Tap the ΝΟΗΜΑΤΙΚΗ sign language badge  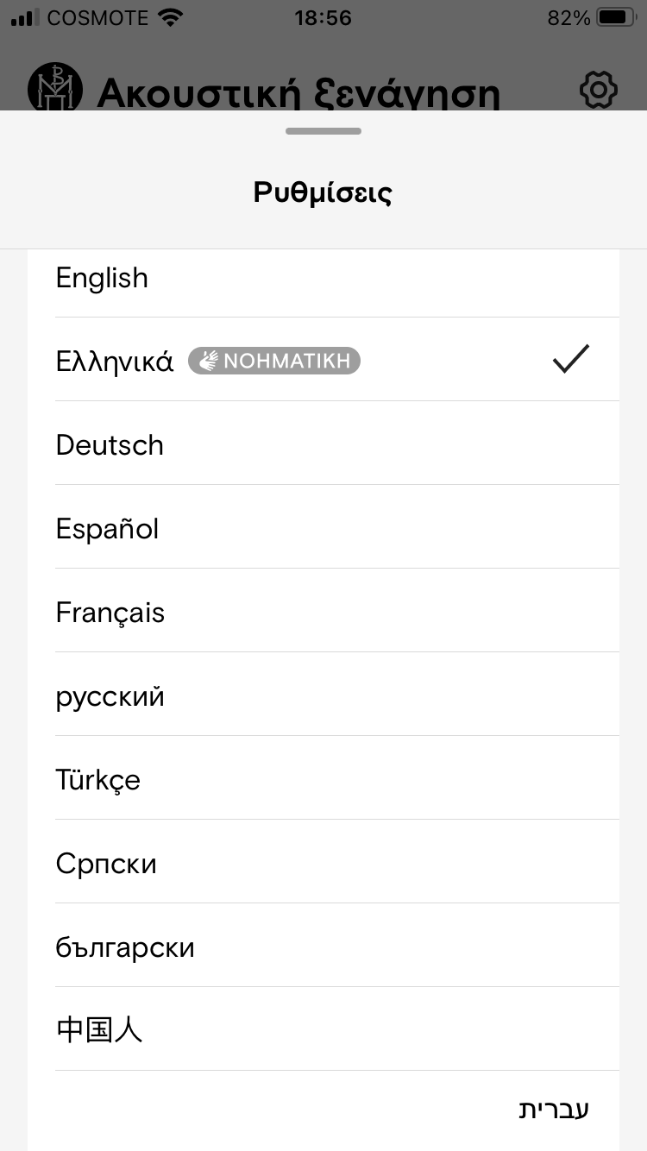274,361
